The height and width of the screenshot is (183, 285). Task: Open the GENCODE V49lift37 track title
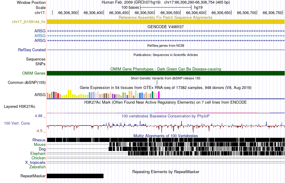coord(166,27)
